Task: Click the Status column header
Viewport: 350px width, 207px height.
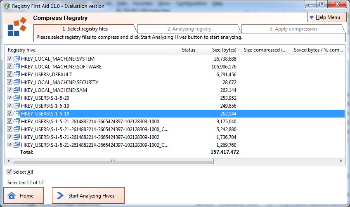Action: pos(184,50)
